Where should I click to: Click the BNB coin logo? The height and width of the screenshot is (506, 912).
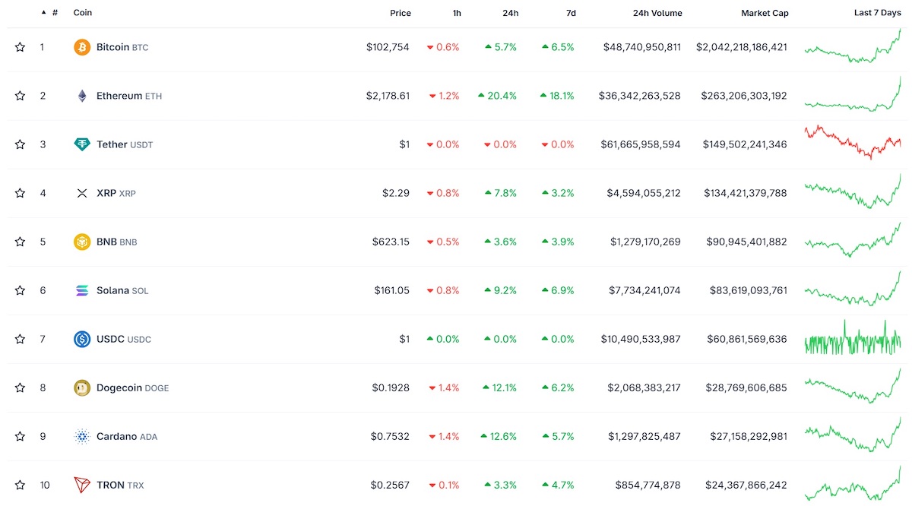[82, 242]
